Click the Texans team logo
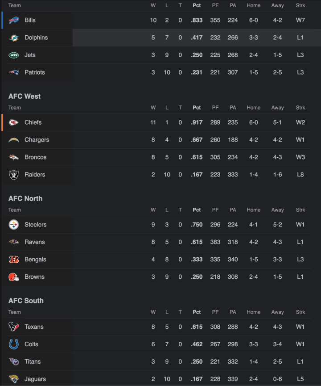 (x=14, y=327)
